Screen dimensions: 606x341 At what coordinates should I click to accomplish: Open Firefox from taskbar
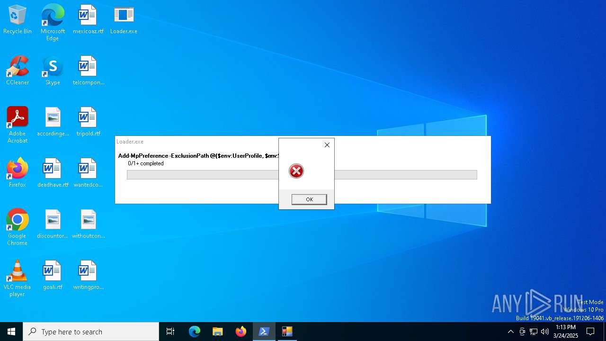tap(241, 332)
